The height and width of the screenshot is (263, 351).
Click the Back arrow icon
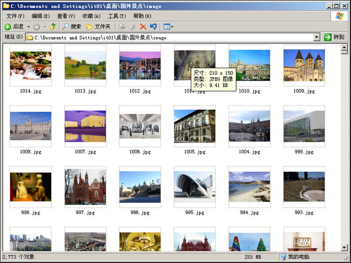click(x=8, y=27)
